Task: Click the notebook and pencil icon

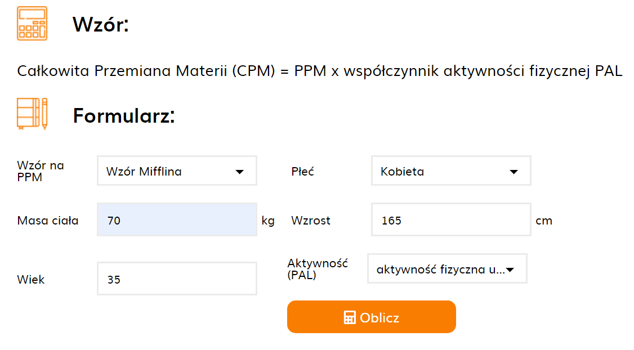Action: tap(32, 114)
